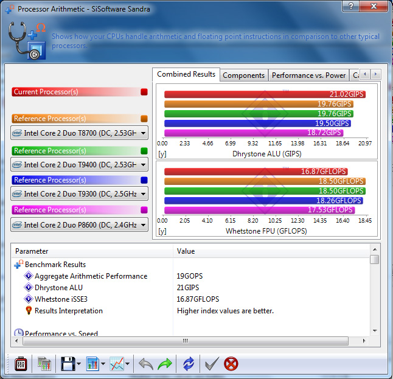Click the Results Interpretation lightbulb icon

coord(29,310)
